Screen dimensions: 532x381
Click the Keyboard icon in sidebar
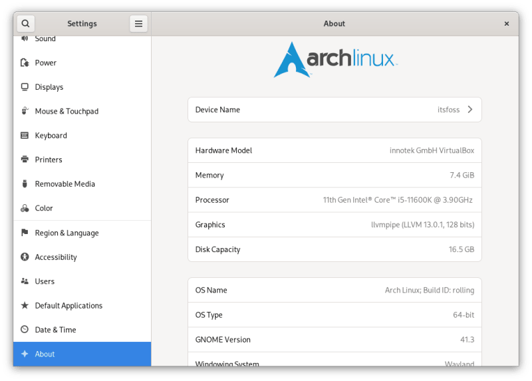coord(25,136)
